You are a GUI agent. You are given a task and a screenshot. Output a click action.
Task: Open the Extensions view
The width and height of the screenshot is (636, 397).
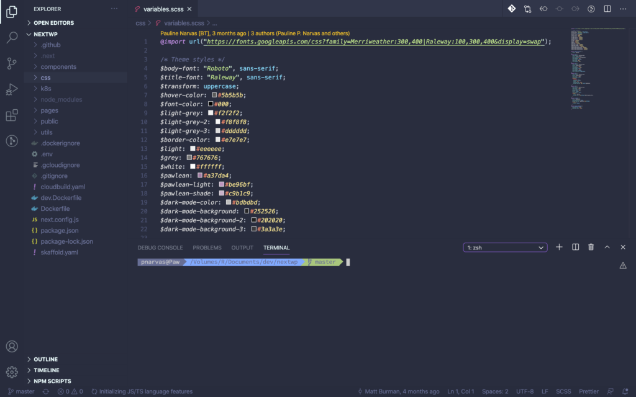pyautogui.click(x=12, y=115)
